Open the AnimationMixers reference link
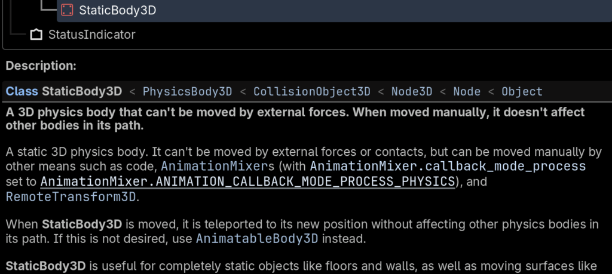Viewport: 612px width, 274px height. pos(208,165)
